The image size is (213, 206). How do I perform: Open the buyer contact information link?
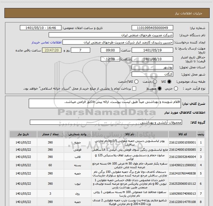pos(46,42)
